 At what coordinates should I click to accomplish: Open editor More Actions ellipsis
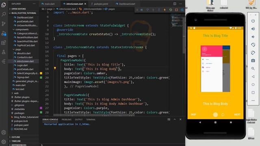click(x=180, y=4)
